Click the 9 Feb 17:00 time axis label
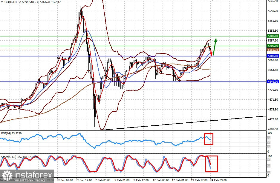280x183 pixels. [x=141, y=180]
